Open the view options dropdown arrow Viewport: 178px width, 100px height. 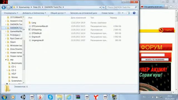123,13
